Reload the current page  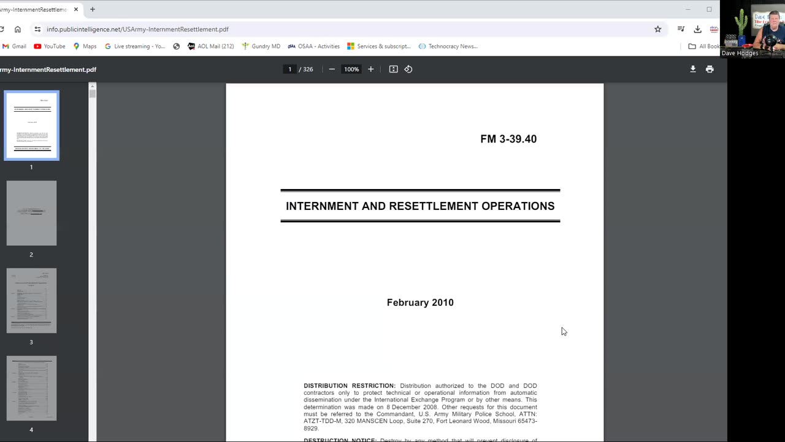pyautogui.click(x=2, y=29)
